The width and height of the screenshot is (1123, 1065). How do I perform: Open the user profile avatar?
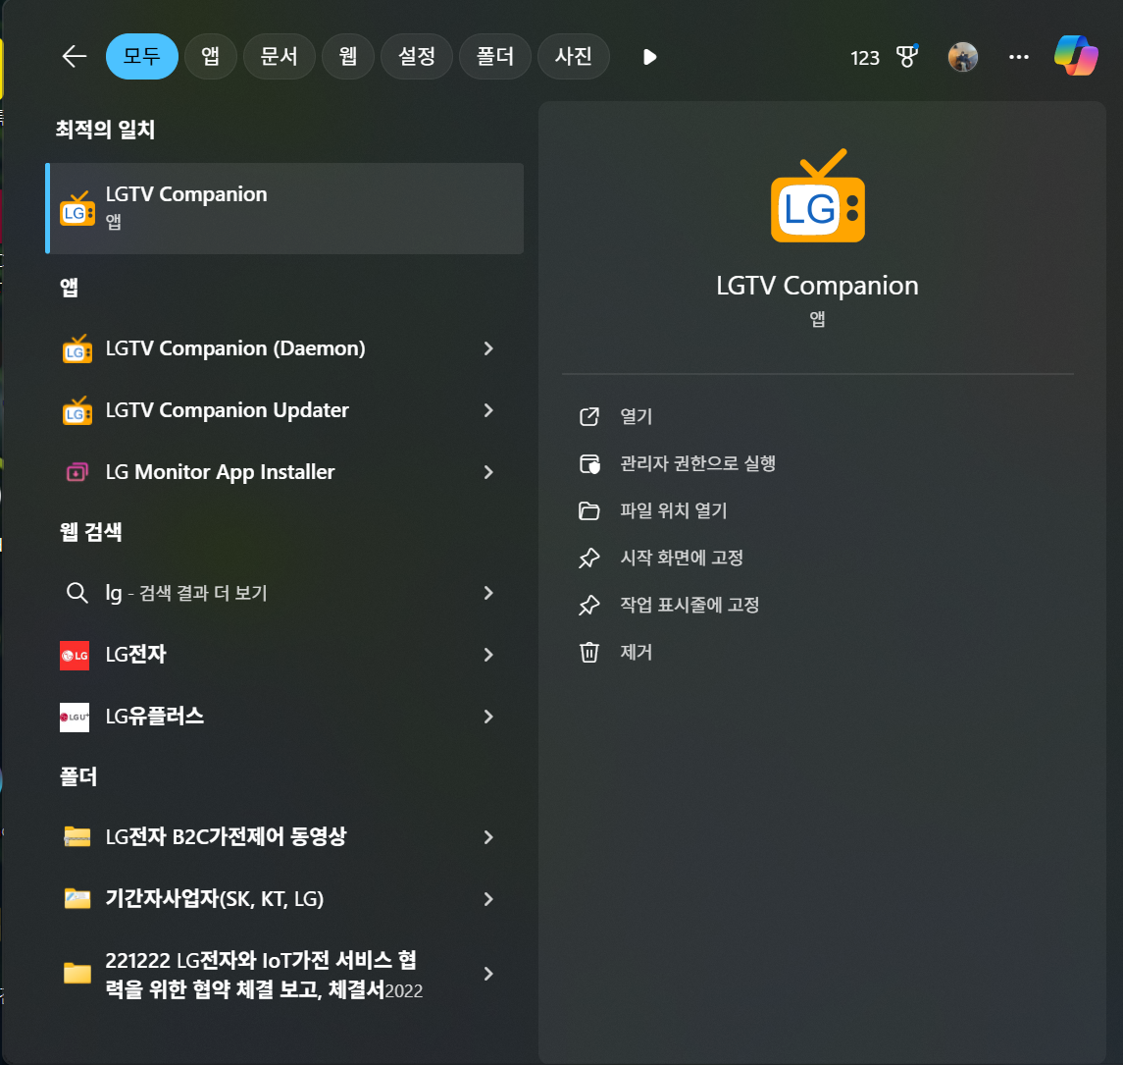coord(962,57)
